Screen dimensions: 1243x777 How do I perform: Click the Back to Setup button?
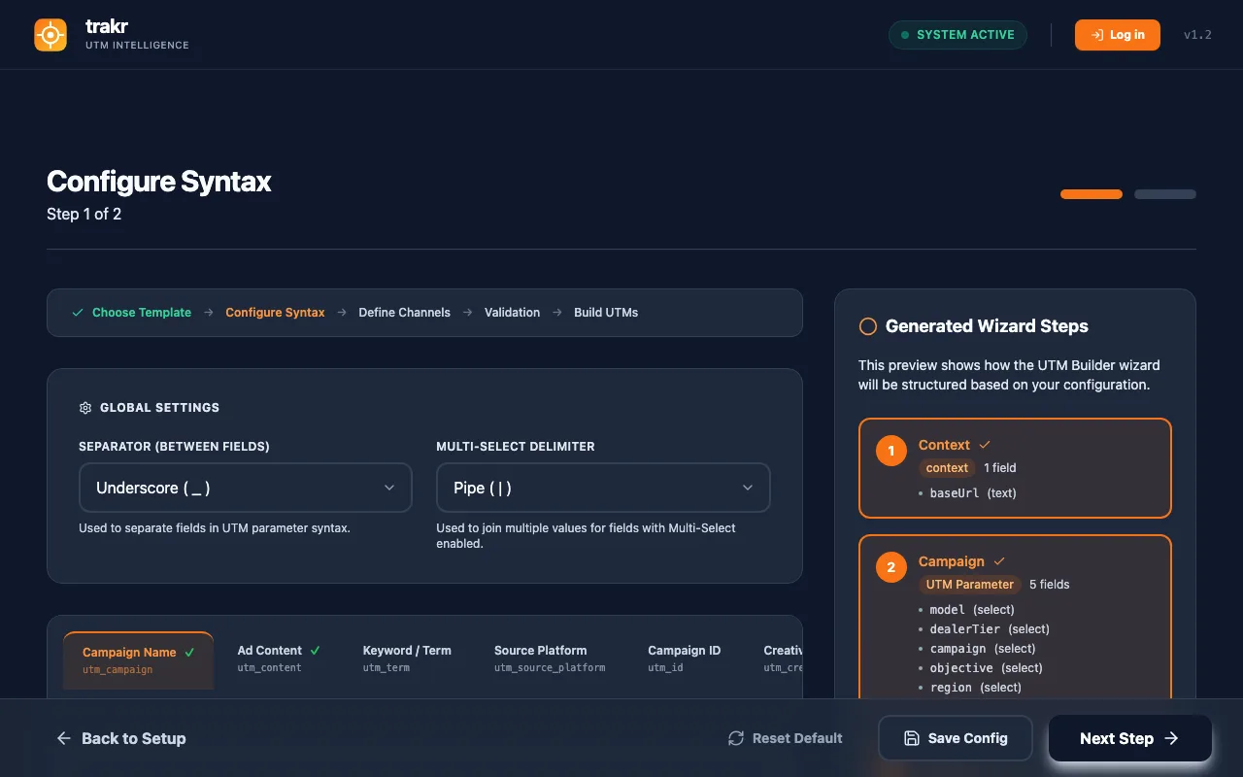120,738
